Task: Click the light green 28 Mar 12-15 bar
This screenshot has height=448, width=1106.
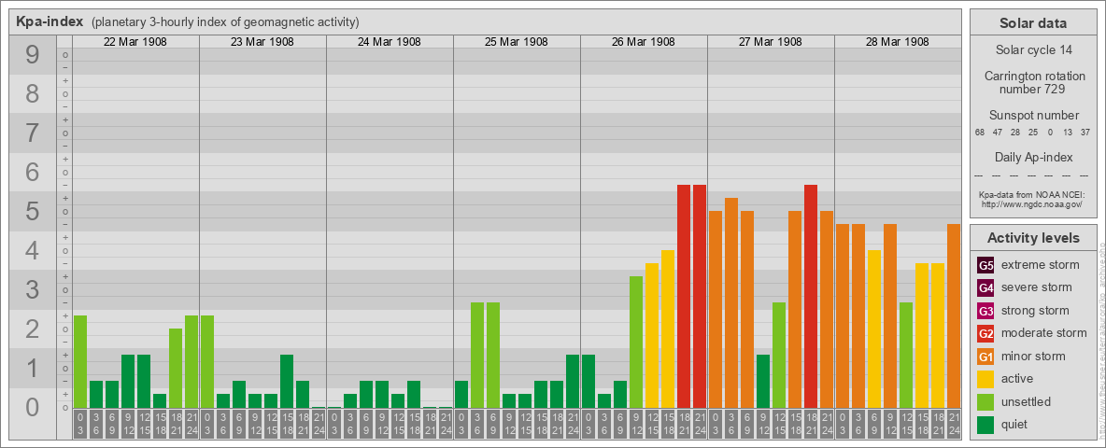Action: coord(906,355)
